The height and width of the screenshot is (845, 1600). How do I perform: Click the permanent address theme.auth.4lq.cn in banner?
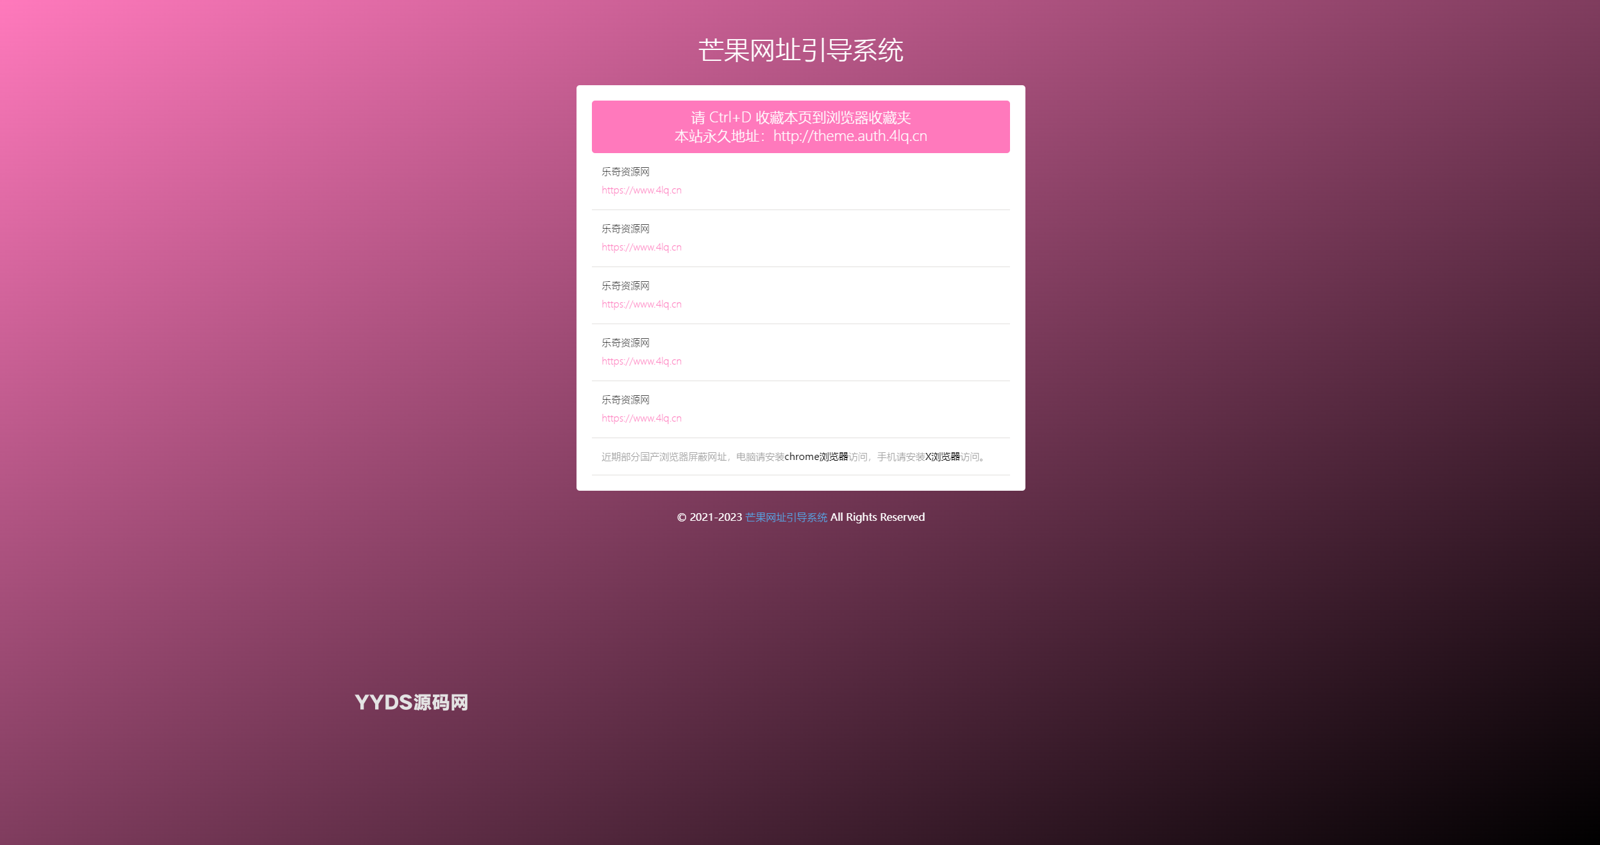tap(850, 136)
